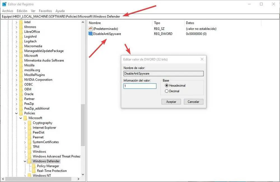This screenshot has height=182, width=280.
Task: Select the MozillaPlugins key
Action: 34,75
